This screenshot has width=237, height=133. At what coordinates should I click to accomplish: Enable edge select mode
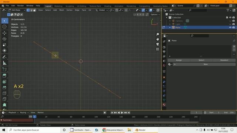pos(31,10)
